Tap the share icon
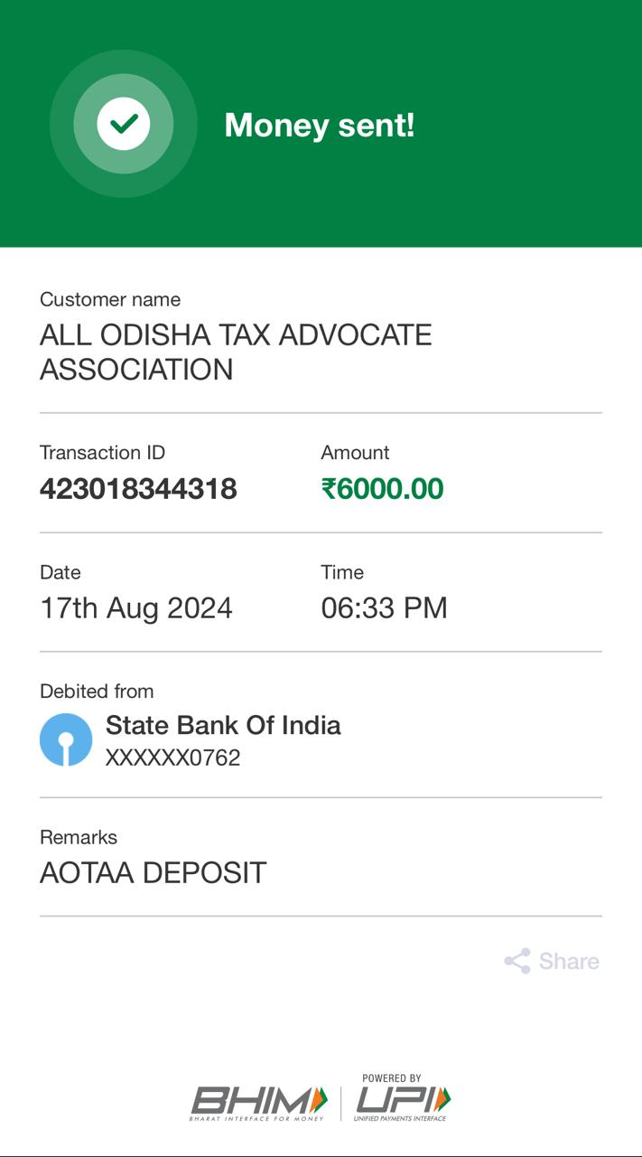This screenshot has height=1157, width=642. coord(517,961)
